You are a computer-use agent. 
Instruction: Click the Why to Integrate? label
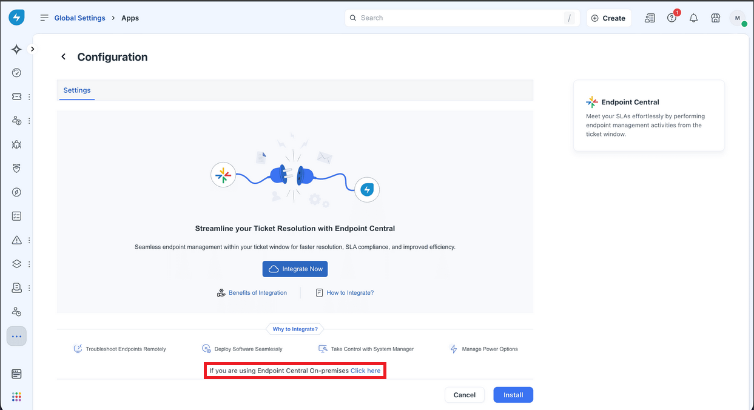(x=295, y=329)
